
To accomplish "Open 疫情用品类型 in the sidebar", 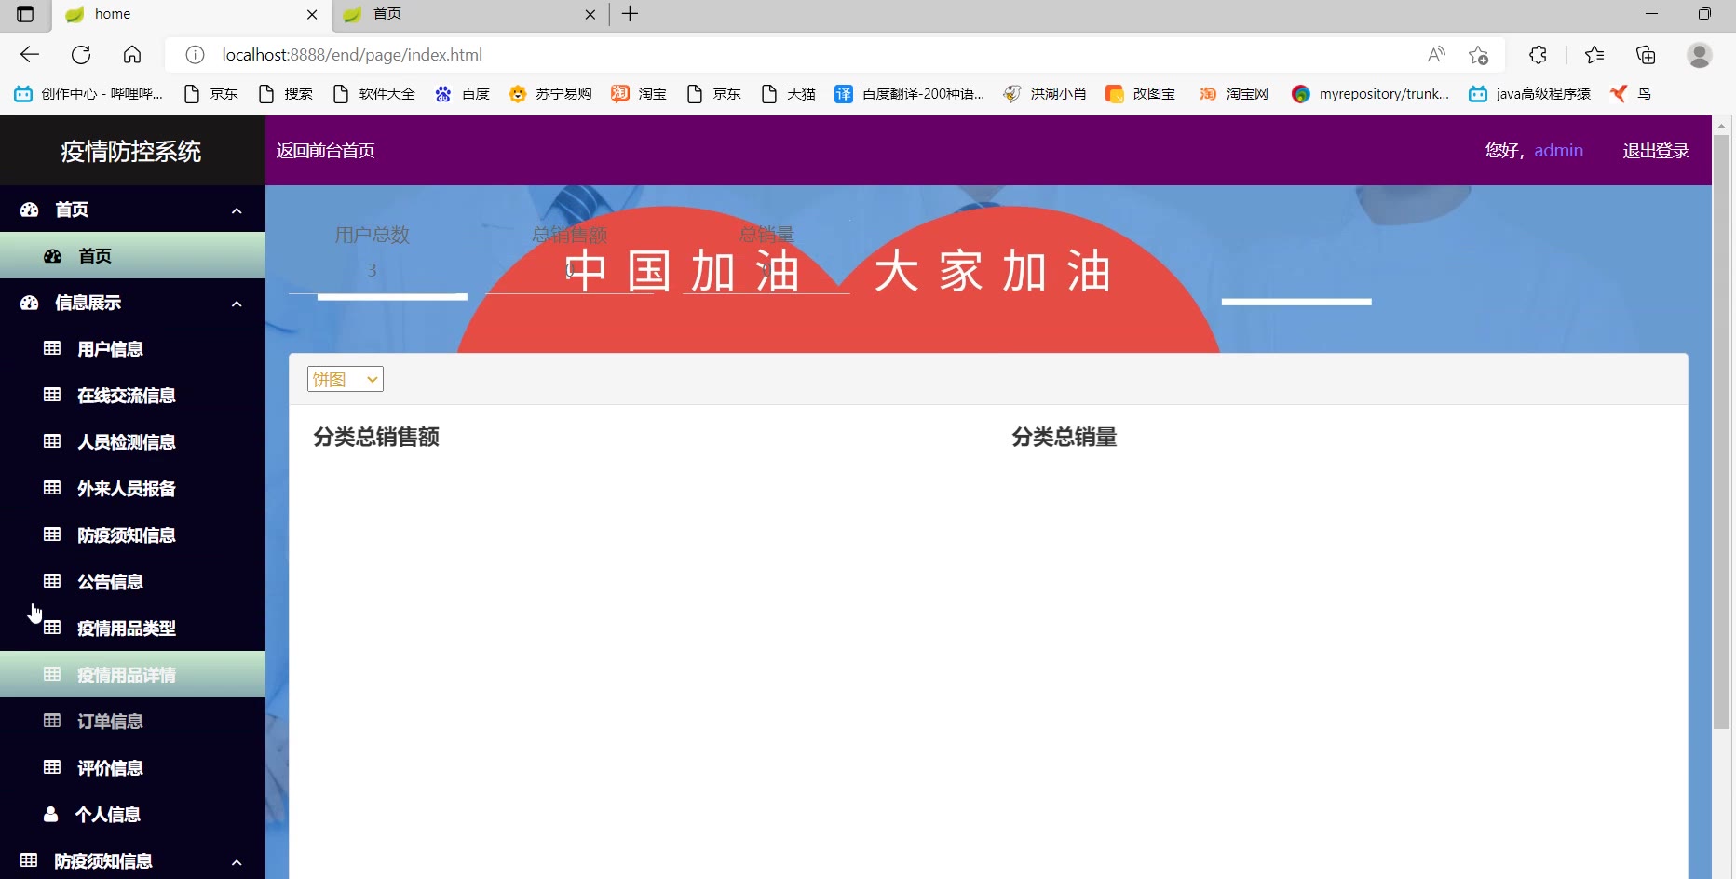I will pos(132,629).
